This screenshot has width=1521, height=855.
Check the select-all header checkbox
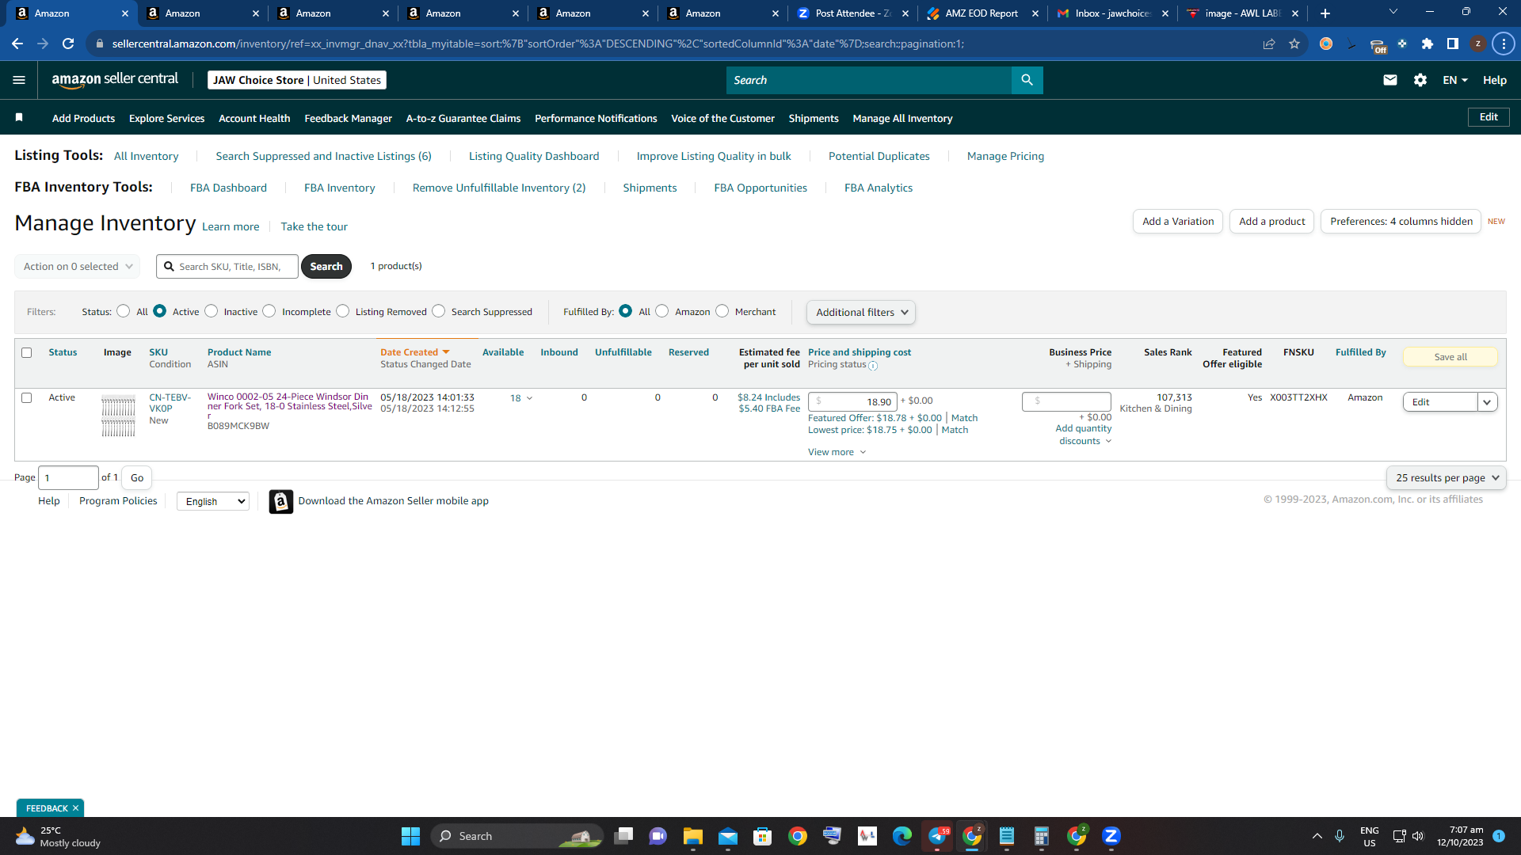click(26, 352)
